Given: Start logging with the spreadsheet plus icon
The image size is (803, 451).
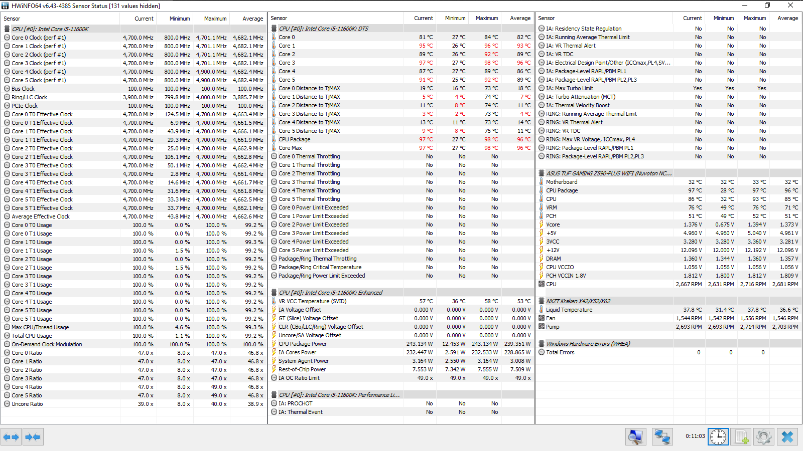Looking at the screenshot, I should [x=741, y=437].
